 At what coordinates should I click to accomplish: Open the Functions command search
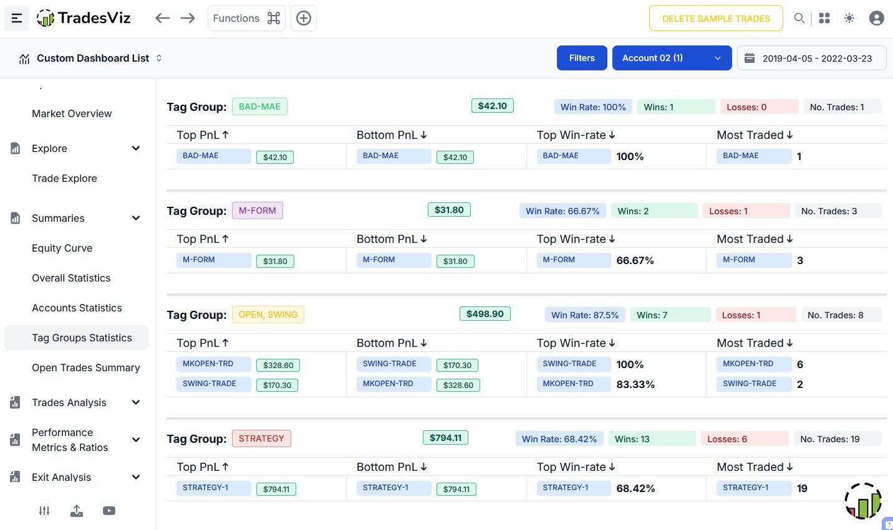pyautogui.click(x=246, y=18)
